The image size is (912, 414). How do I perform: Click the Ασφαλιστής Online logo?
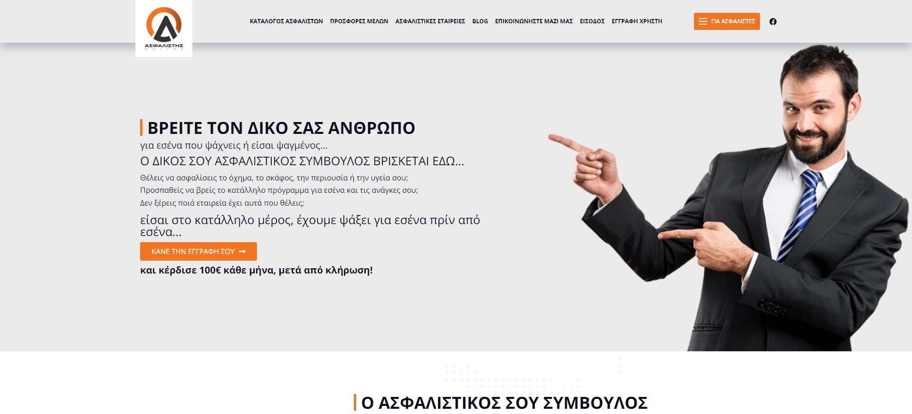tap(164, 28)
